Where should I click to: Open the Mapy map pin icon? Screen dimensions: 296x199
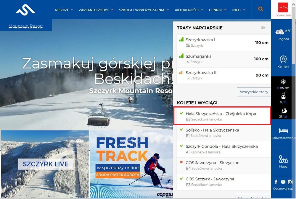pyautogui.click(x=283, y=159)
